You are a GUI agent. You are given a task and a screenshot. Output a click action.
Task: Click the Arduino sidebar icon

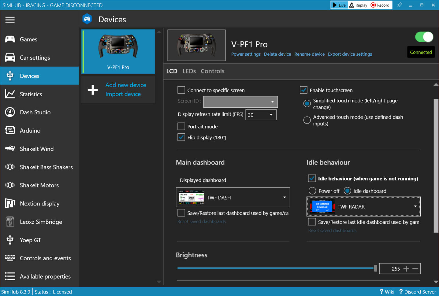[10, 131]
